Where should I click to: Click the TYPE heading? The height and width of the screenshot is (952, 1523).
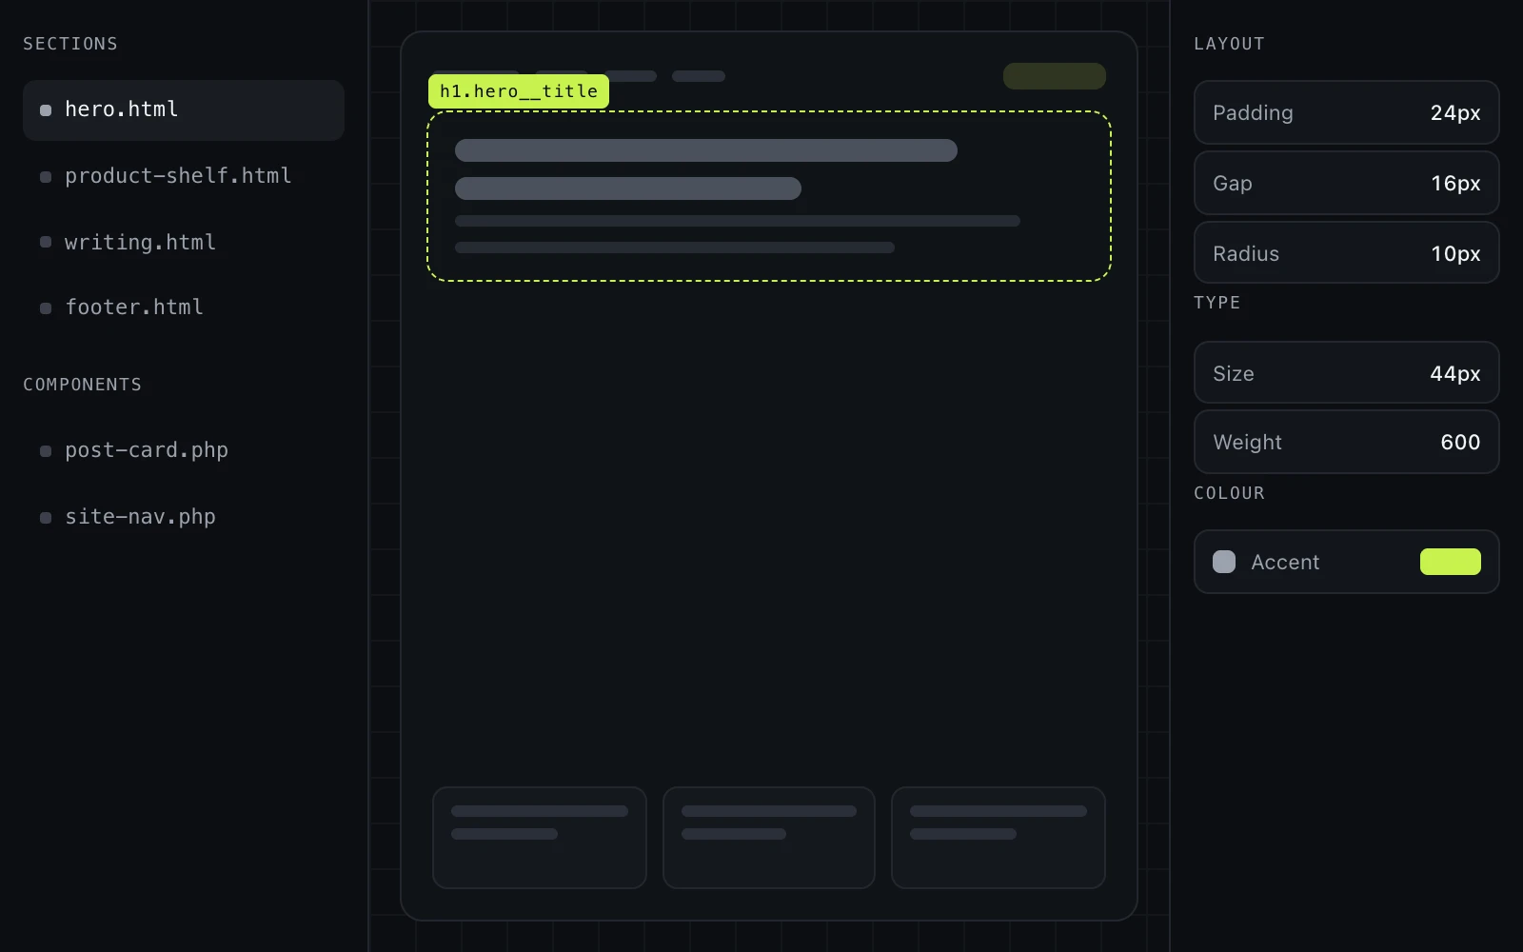click(x=1217, y=303)
